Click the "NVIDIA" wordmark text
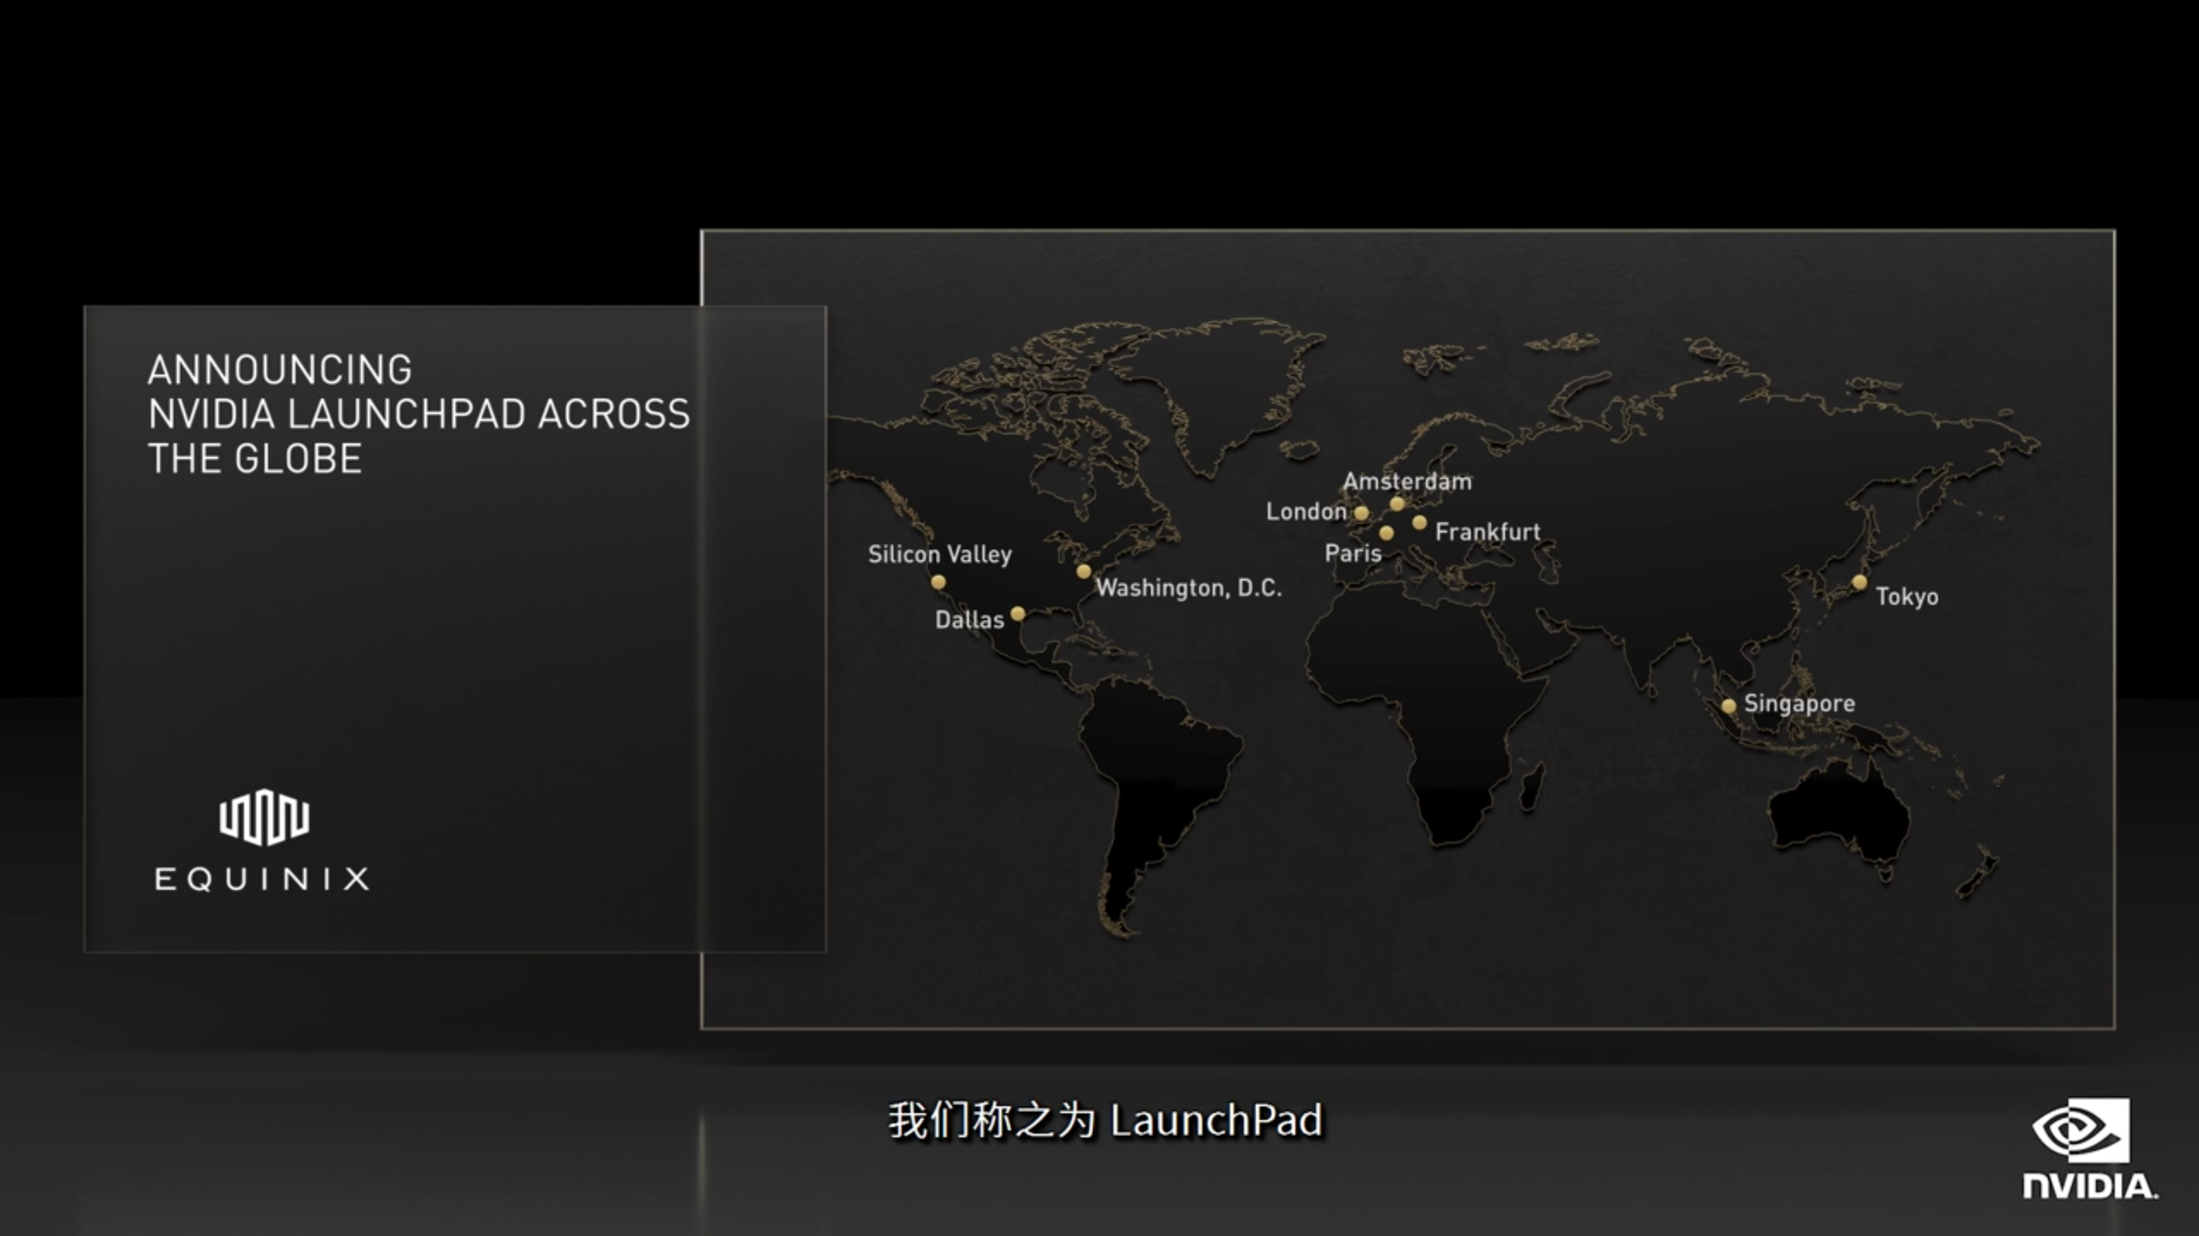 2090,1186
